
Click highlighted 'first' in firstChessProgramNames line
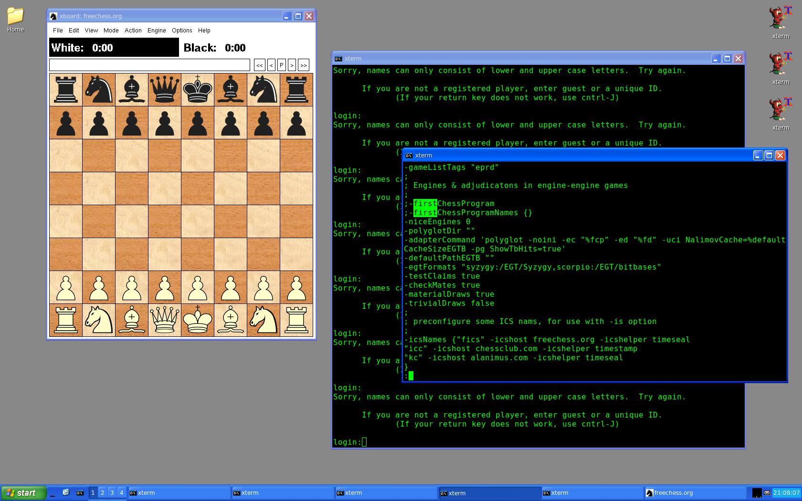point(425,213)
